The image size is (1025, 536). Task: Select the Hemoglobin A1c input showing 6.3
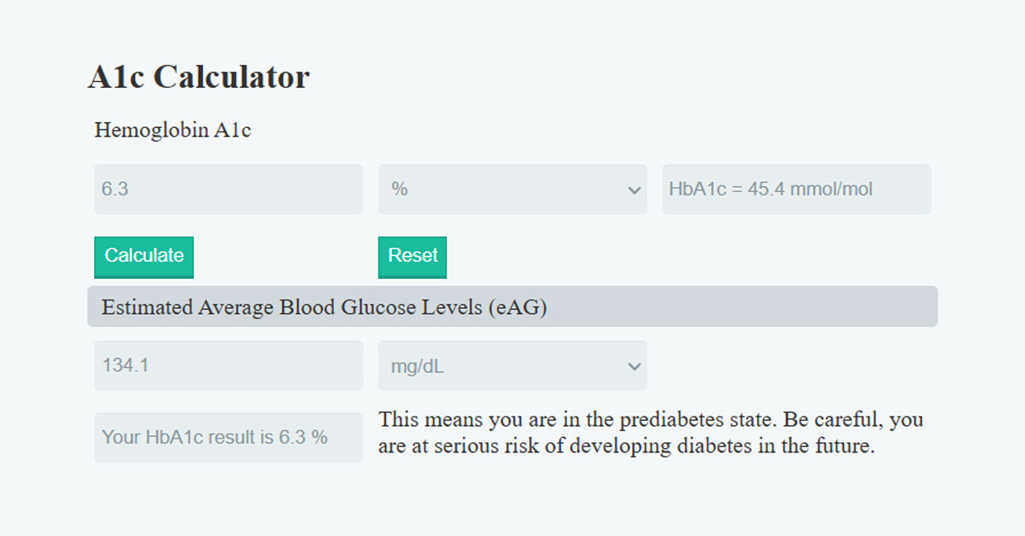228,189
